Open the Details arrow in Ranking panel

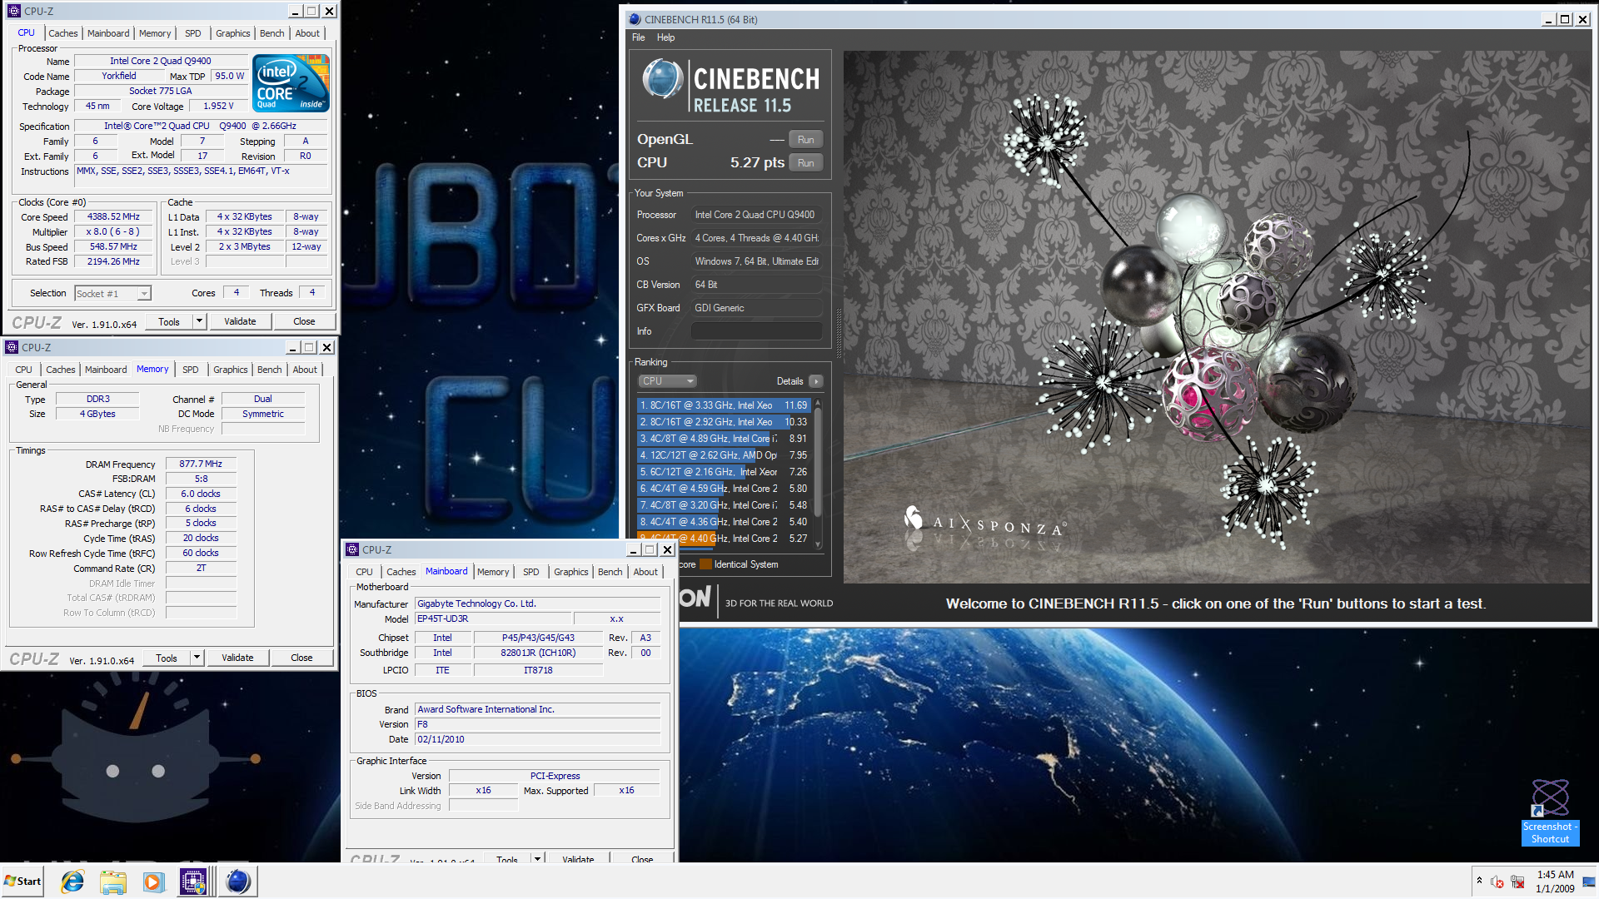tap(815, 381)
